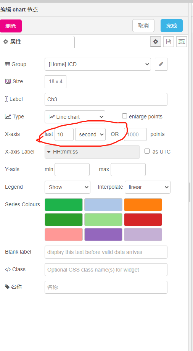Click the pink 删除 button
Viewport: 193px width, 351px height.
(11, 26)
